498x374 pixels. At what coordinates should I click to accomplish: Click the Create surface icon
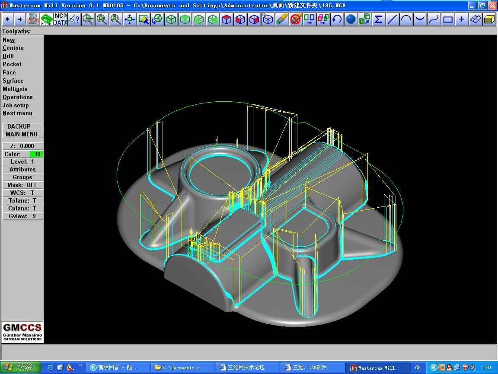coord(475,20)
